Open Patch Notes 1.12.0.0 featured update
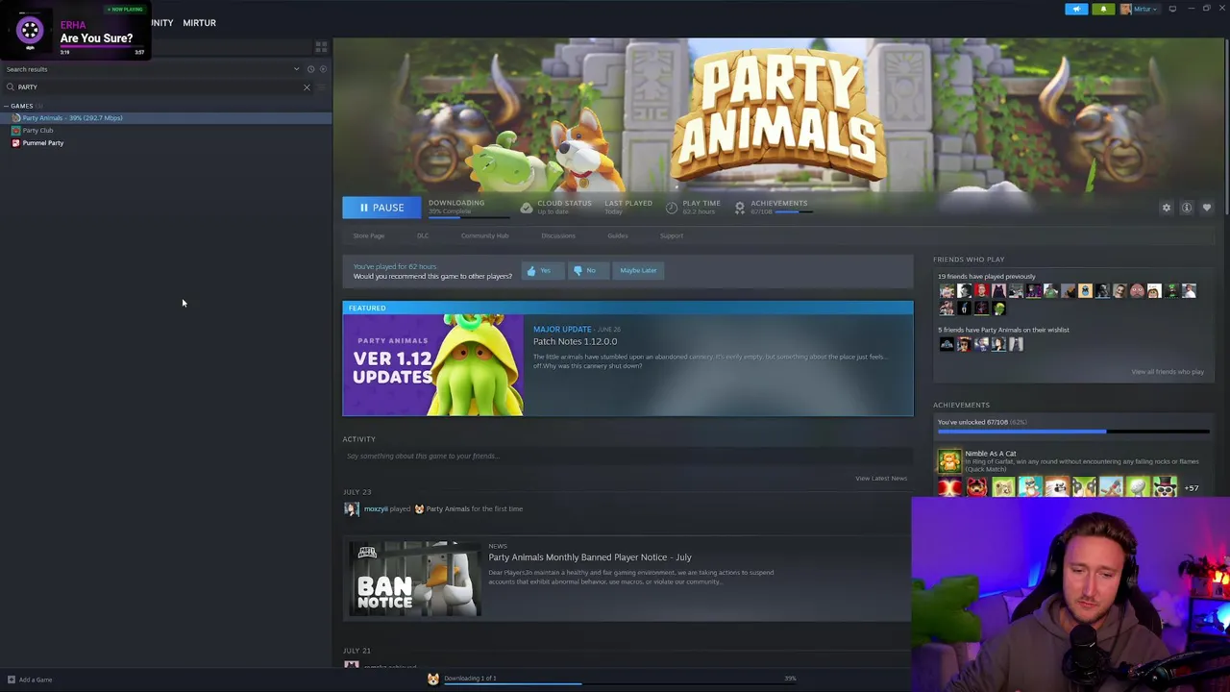This screenshot has width=1230, height=692. click(x=575, y=342)
